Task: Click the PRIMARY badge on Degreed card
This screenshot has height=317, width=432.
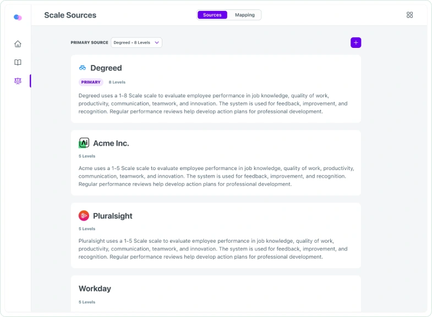Action: point(91,82)
